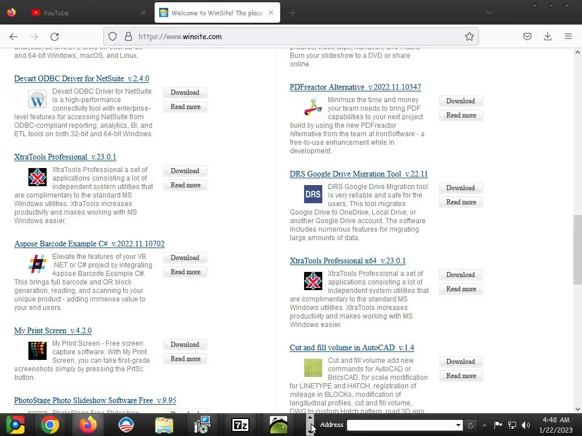
Task: Open Firefox from the taskbar
Action: [88, 425]
